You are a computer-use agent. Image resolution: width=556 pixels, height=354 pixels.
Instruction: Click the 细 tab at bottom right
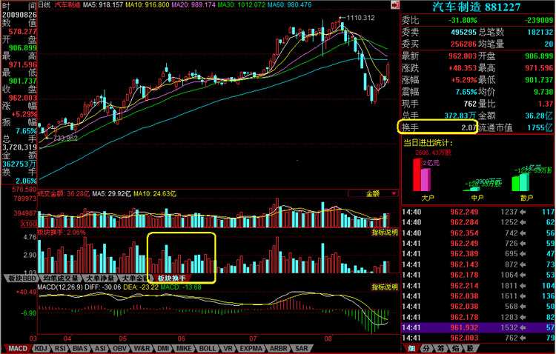pos(410,347)
